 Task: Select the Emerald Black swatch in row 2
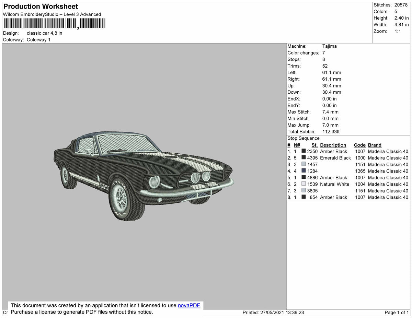click(x=304, y=158)
